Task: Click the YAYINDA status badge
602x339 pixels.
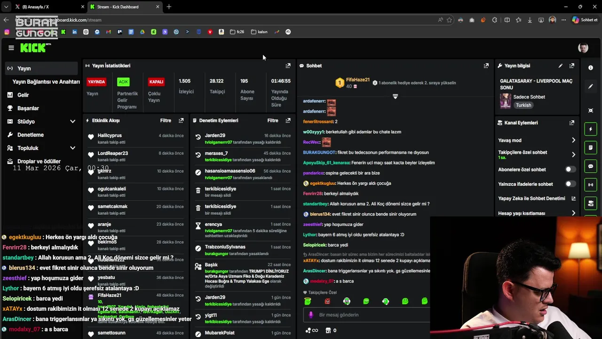Action: click(x=96, y=82)
